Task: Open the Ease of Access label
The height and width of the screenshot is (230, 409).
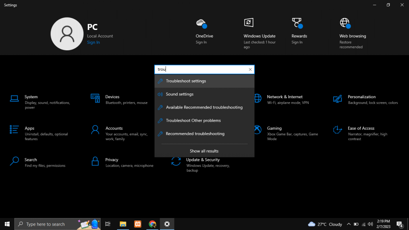Action: [361, 128]
